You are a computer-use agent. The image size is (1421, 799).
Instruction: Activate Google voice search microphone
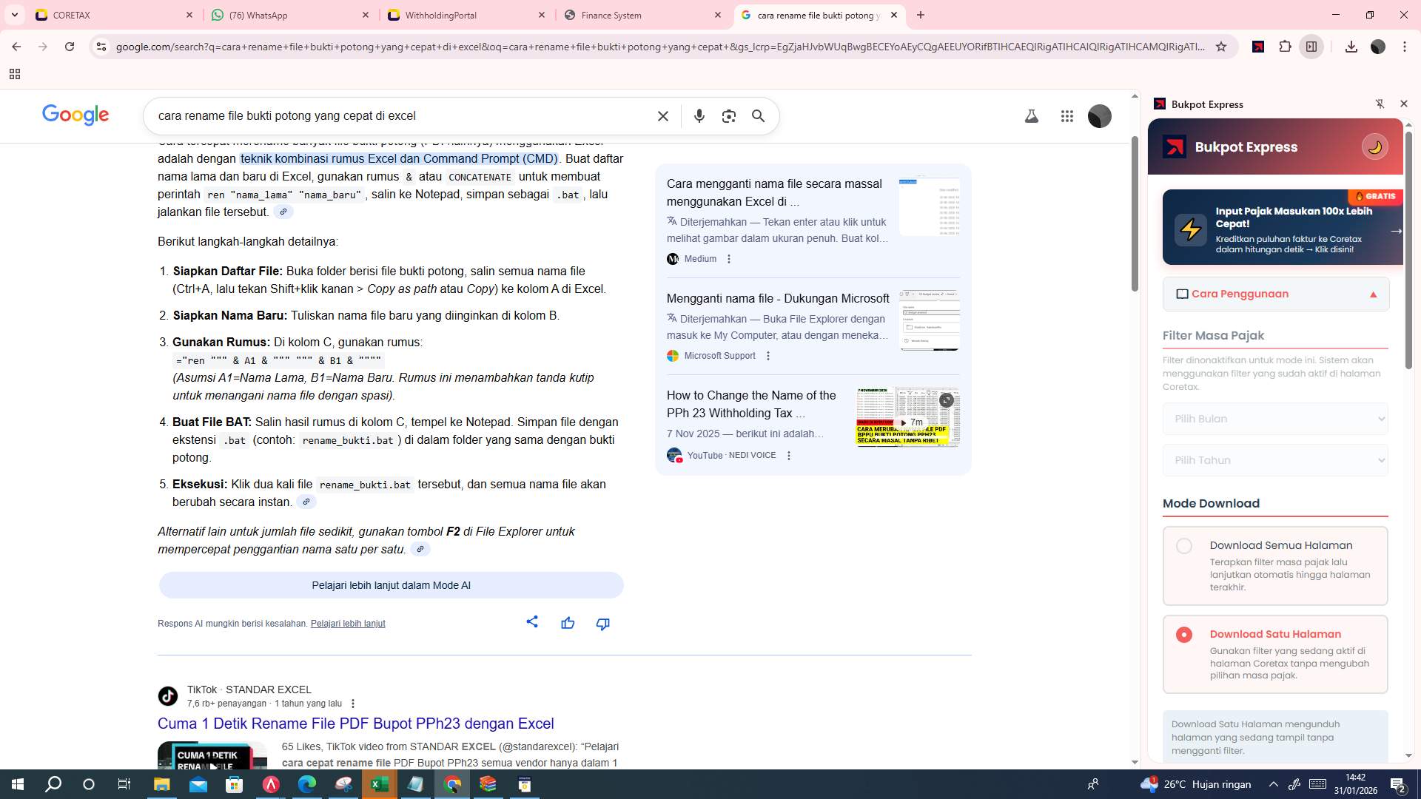point(699,116)
